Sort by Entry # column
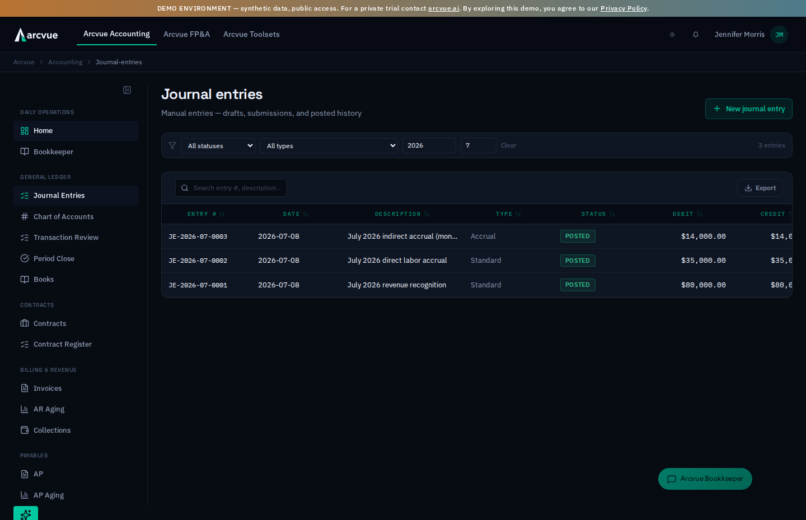 tap(206, 214)
